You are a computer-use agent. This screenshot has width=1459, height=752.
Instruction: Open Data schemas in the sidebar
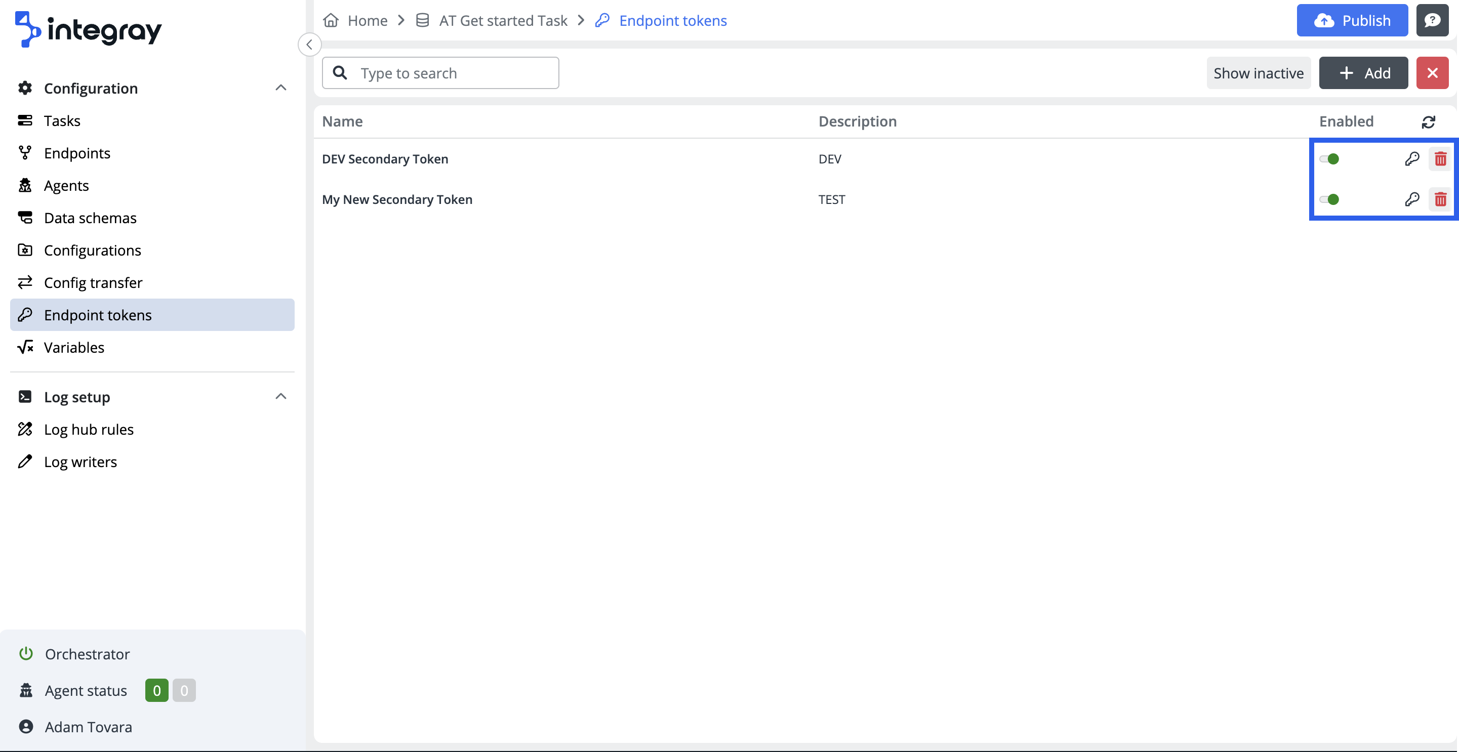[x=90, y=218]
